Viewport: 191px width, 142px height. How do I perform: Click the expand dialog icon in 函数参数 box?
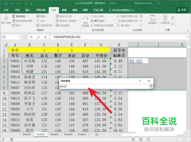151,86
